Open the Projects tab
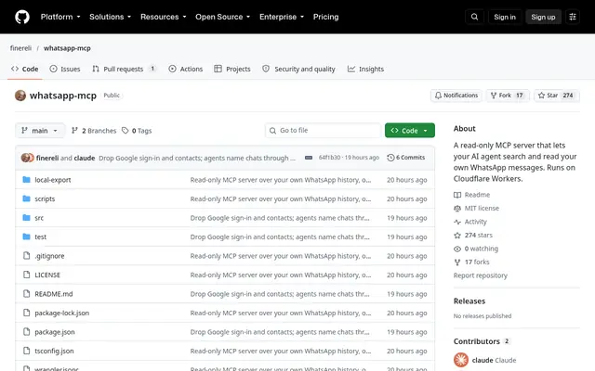 tap(232, 69)
